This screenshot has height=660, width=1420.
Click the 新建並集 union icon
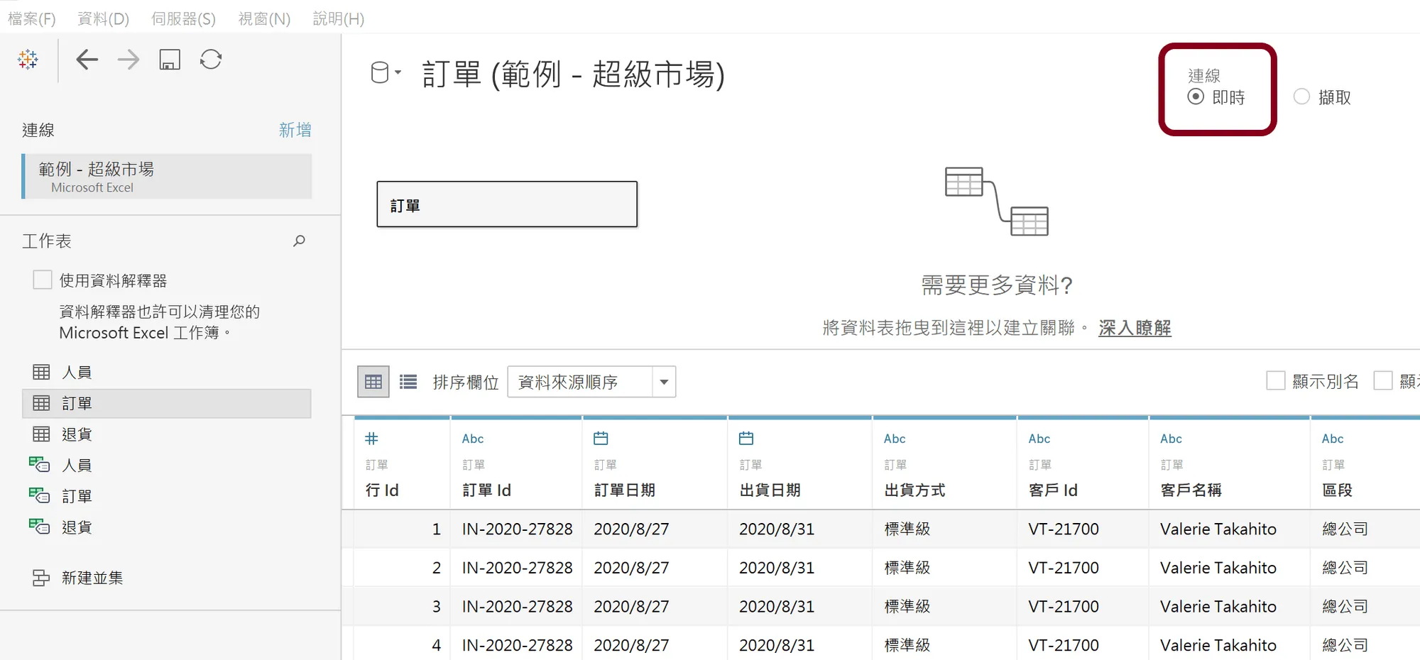pos(41,578)
